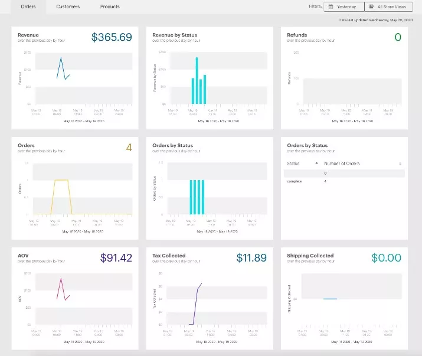The image size is (422, 356).
Task: Open the Yesterday date filter dropdown
Action: pos(344,6)
